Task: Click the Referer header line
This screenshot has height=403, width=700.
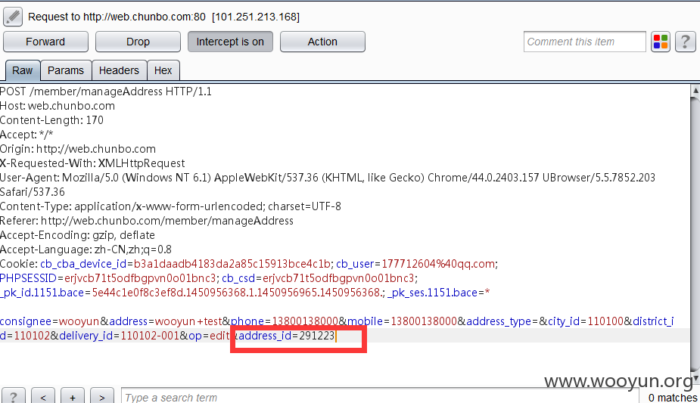Action: tap(147, 221)
